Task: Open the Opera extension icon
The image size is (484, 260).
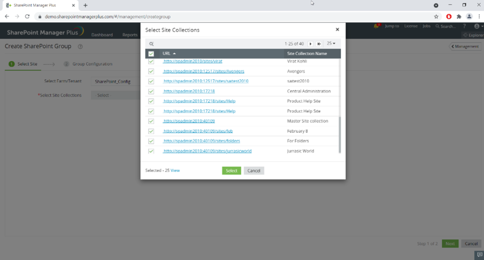Action: pyautogui.click(x=449, y=16)
